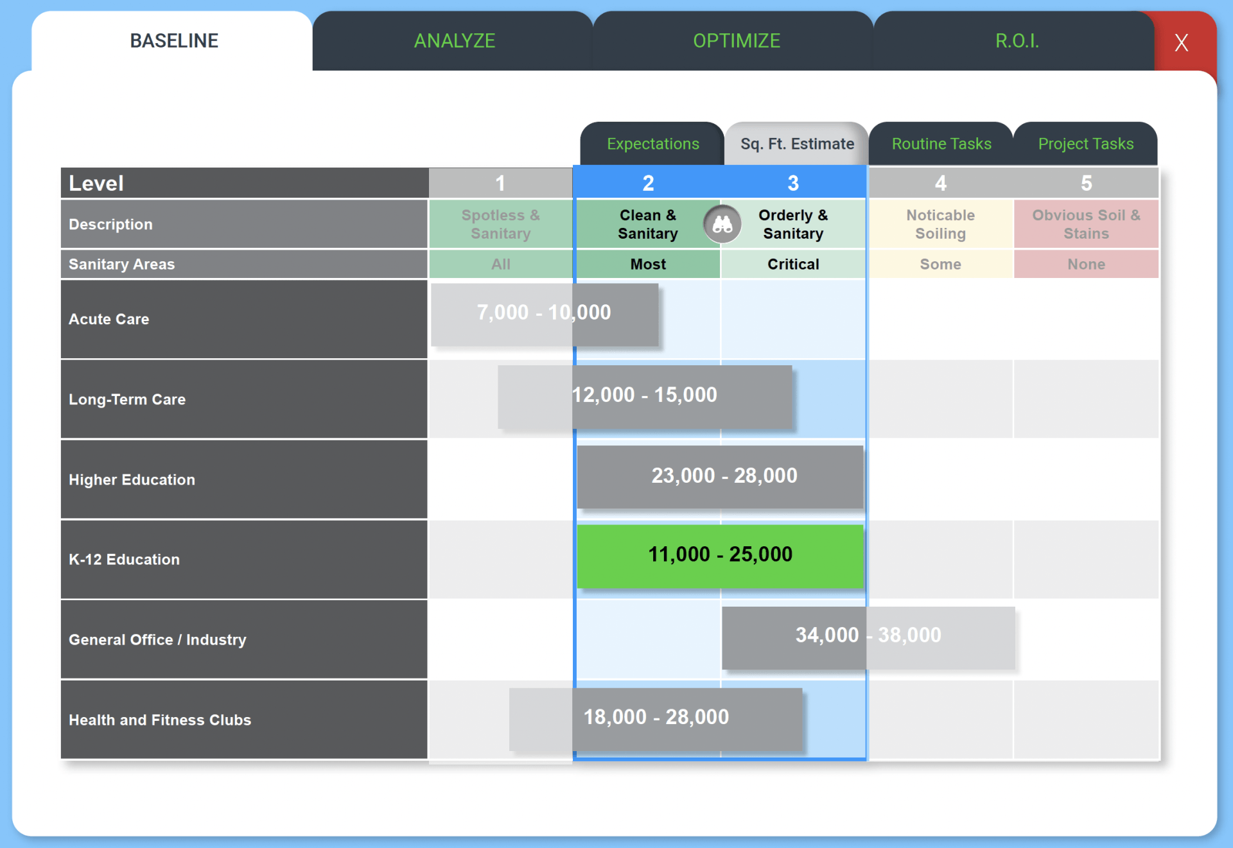Open the Project Tasks sub-tab

click(1086, 144)
